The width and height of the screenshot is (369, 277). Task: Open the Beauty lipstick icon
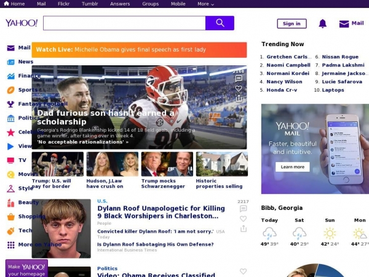coord(10,203)
